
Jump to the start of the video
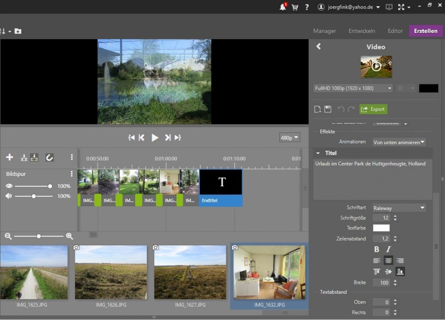pos(131,138)
